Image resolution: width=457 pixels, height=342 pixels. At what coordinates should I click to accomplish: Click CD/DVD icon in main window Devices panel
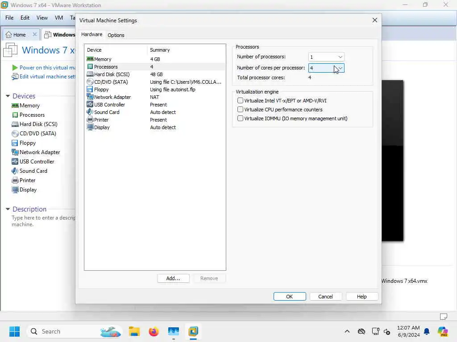coord(15,134)
